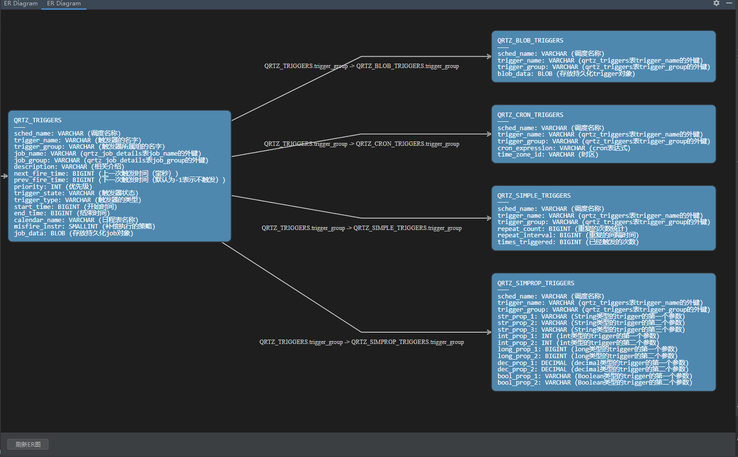Click the QRTZ_BLOB_TRIGGERS.trigger_group relationship label
The height and width of the screenshot is (457, 738).
361,66
